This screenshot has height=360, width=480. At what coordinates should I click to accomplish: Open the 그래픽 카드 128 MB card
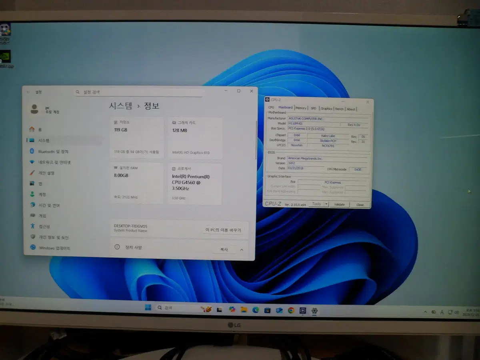(195, 138)
